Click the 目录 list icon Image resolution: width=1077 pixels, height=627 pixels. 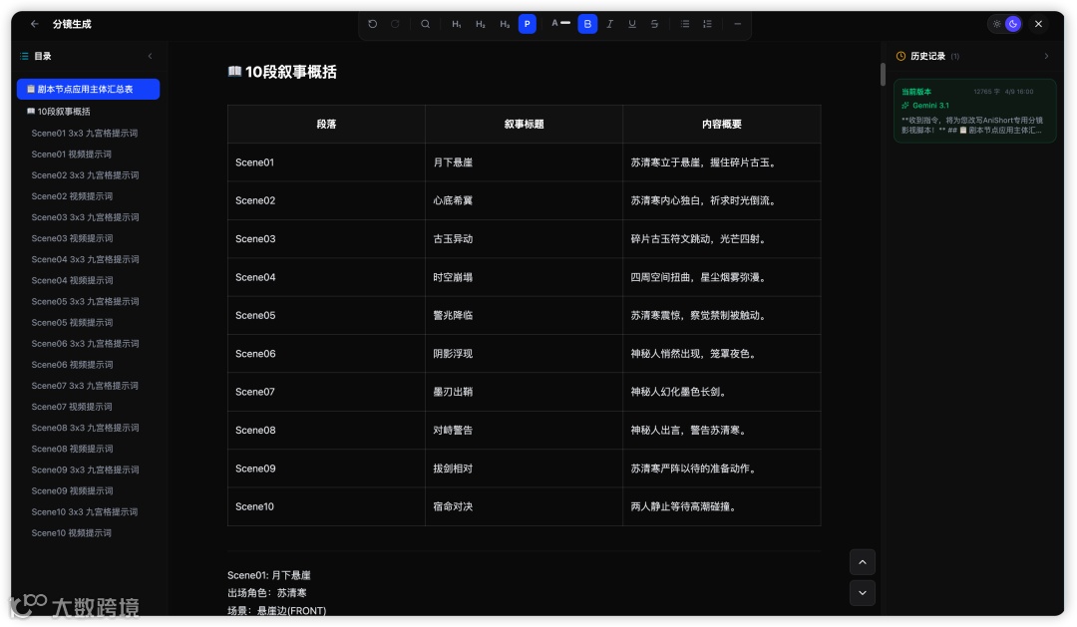point(24,56)
